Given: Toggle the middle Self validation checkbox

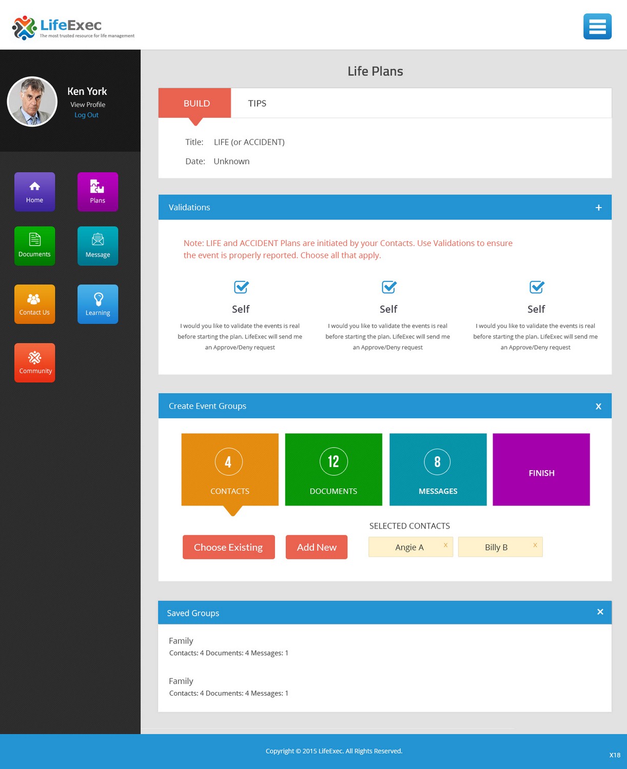Looking at the screenshot, I should [389, 287].
